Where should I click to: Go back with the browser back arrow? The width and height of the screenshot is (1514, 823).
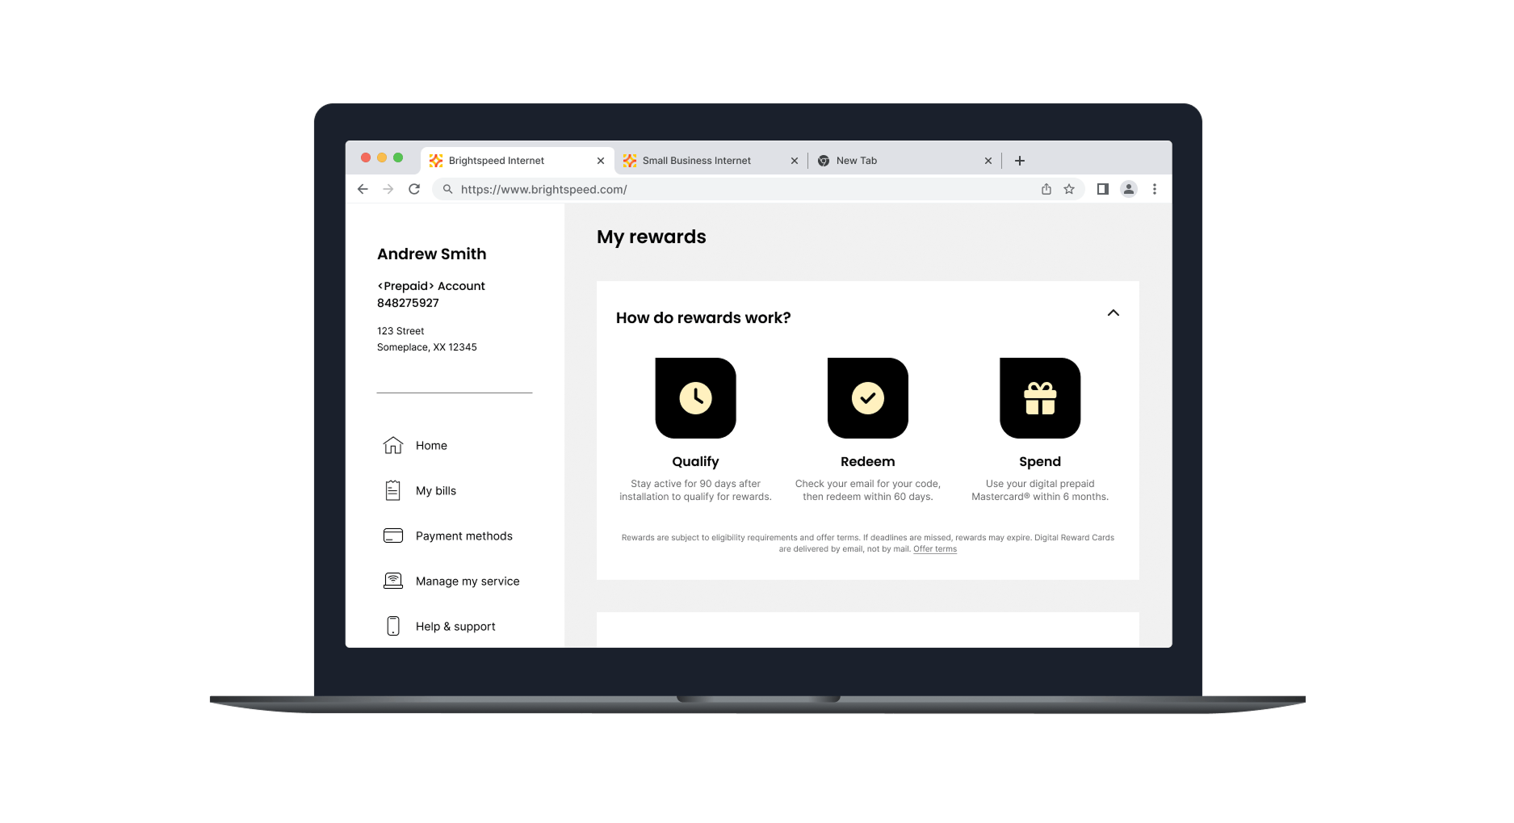click(363, 189)
